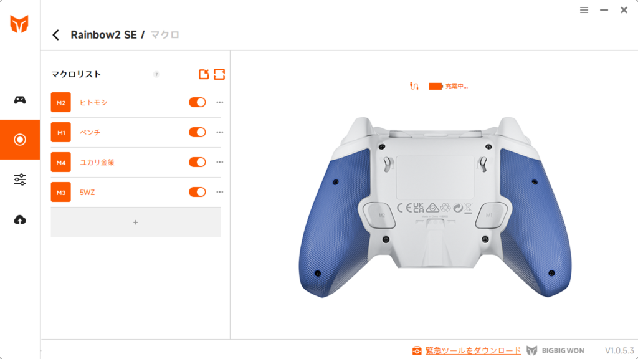
Task: Expand options menu for 5WZ macro
Action: pyautogui.click(x=220, y=192)
